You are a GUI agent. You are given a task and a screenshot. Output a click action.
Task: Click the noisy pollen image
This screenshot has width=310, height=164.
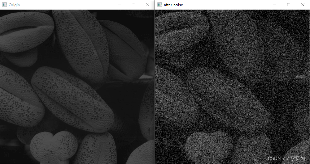point(232,86)
